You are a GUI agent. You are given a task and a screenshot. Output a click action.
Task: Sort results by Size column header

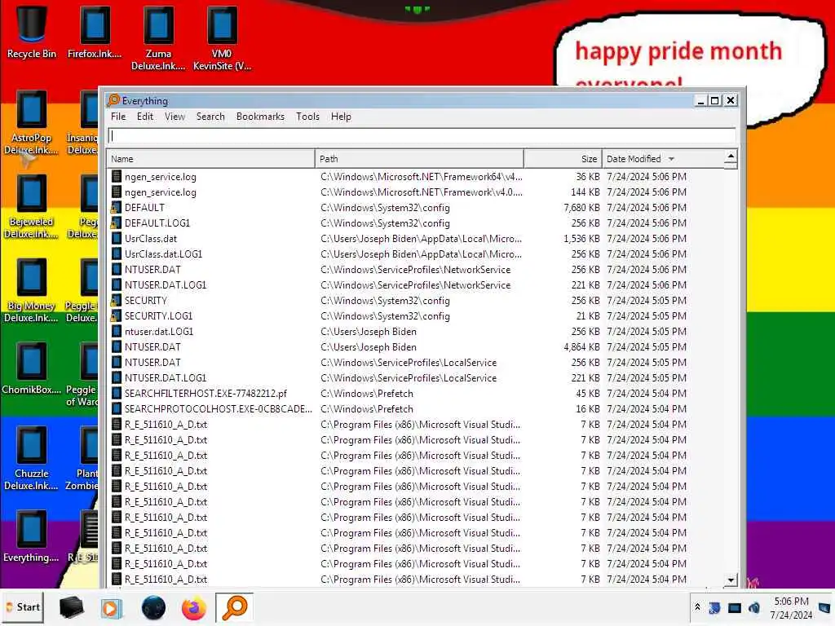coord(563,159)
